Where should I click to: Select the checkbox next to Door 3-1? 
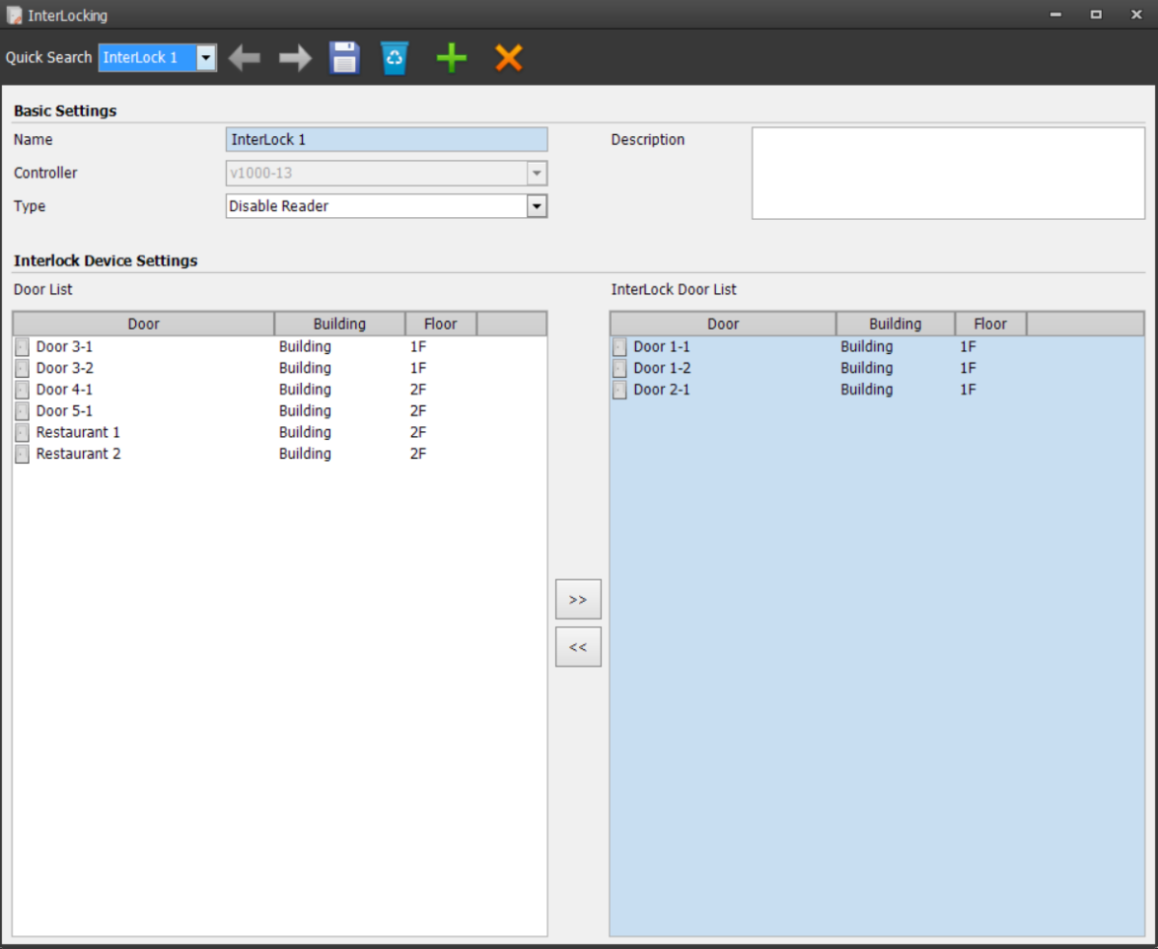coord(21,346)
